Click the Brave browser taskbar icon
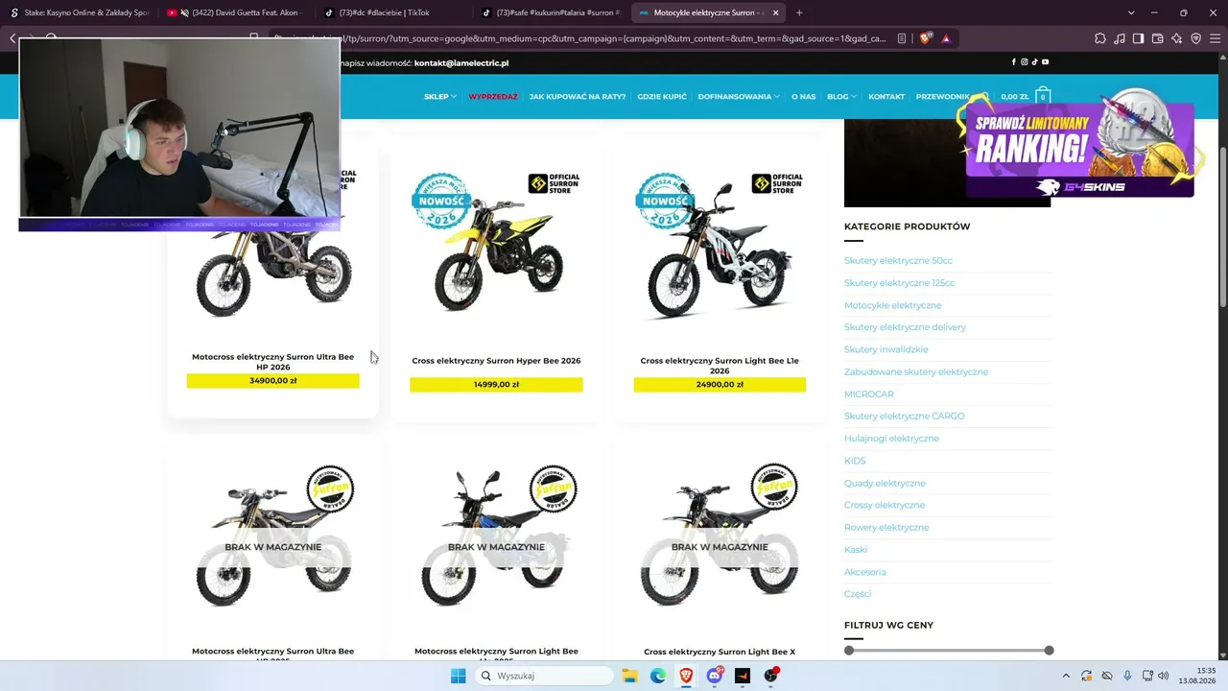This screenshot has width=1228, height=691. tap(686, 676)
